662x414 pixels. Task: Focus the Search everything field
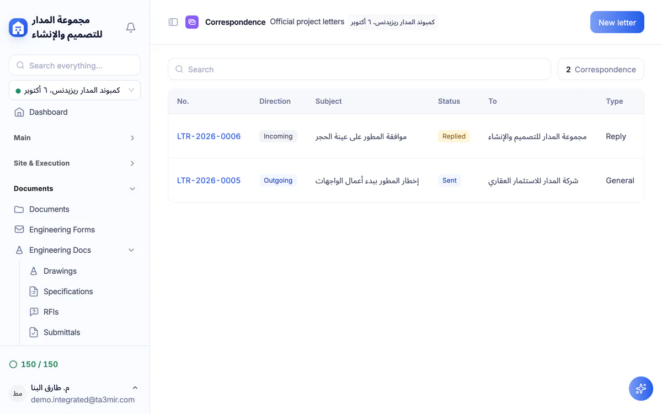[74, 65]
